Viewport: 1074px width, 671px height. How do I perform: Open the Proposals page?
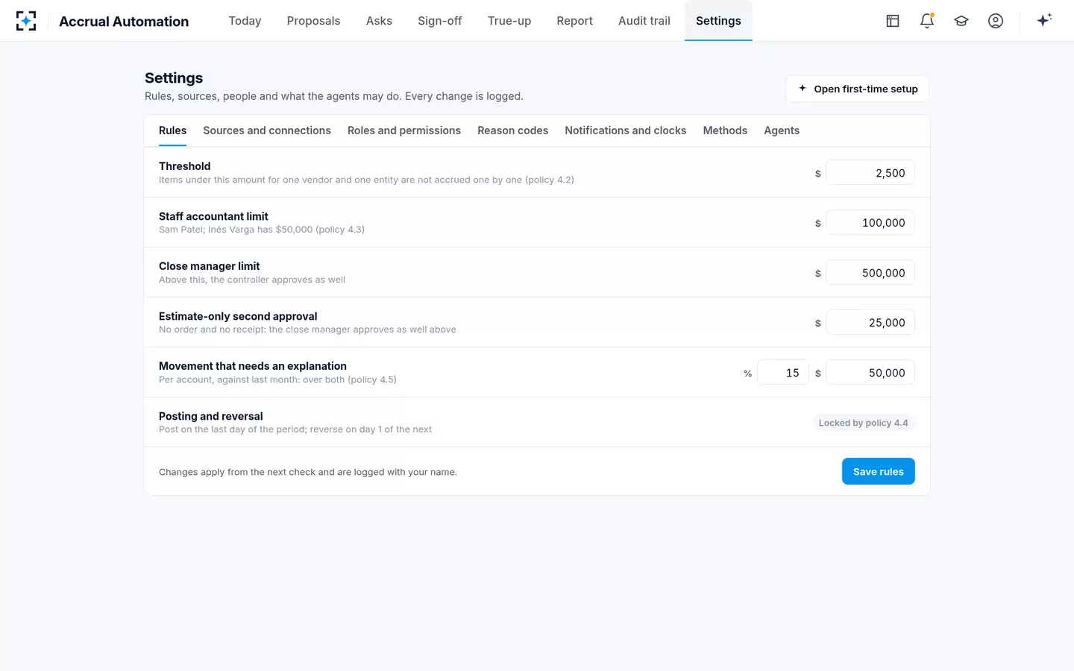313,21
